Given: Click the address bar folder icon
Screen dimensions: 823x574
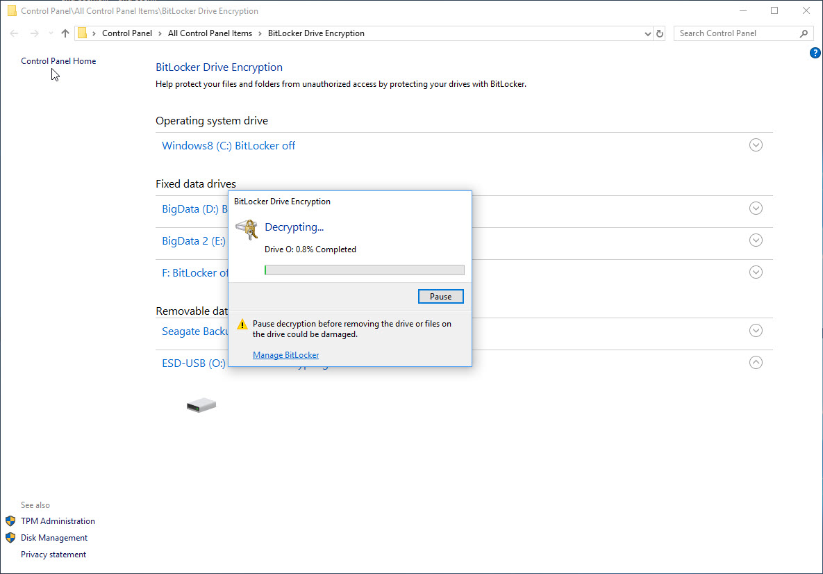Looking at the screenshot, I should [83, 33].
